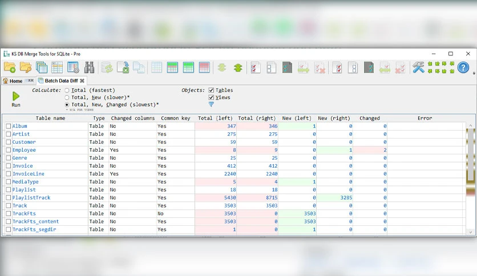Click the table icon with green and red rows
Viewport: 477px width, 276px height.
pos(172,67)
